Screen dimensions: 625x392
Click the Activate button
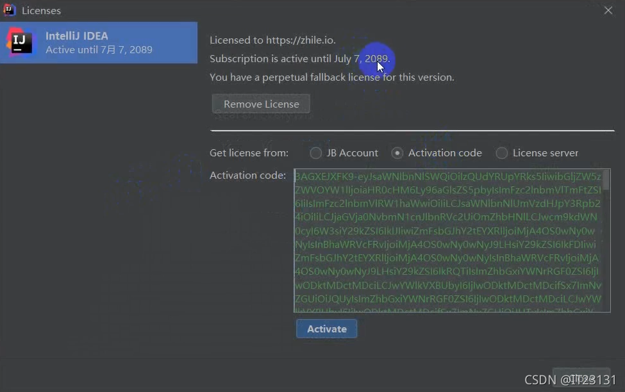tap(326, 329)
